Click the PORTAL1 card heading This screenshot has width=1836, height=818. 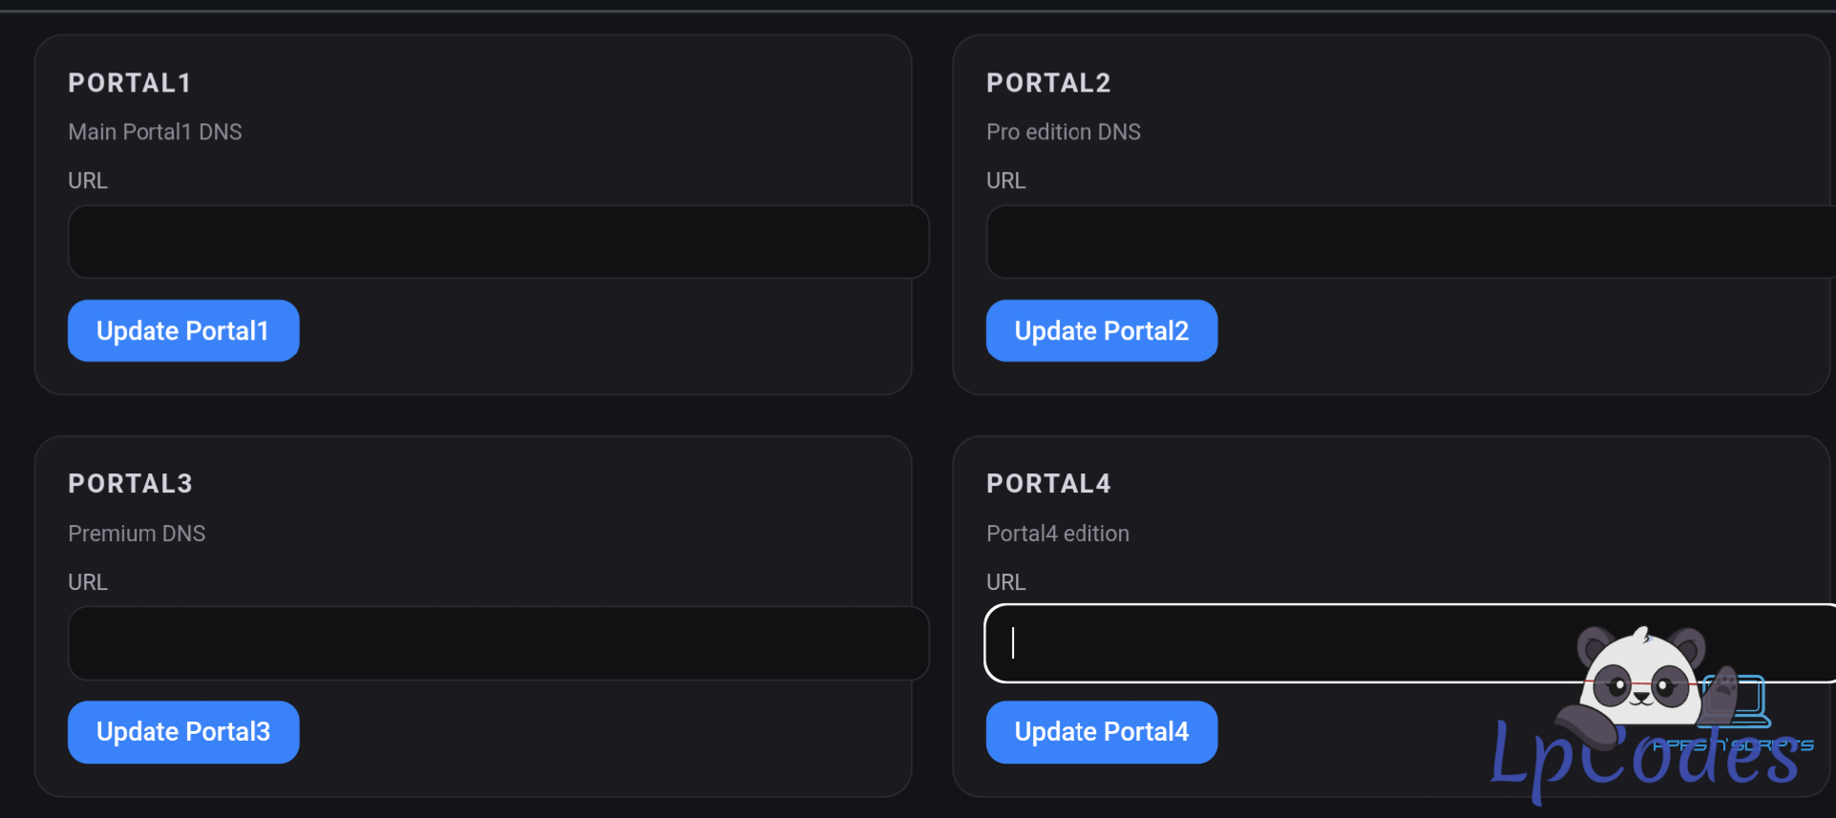[130, 83]
